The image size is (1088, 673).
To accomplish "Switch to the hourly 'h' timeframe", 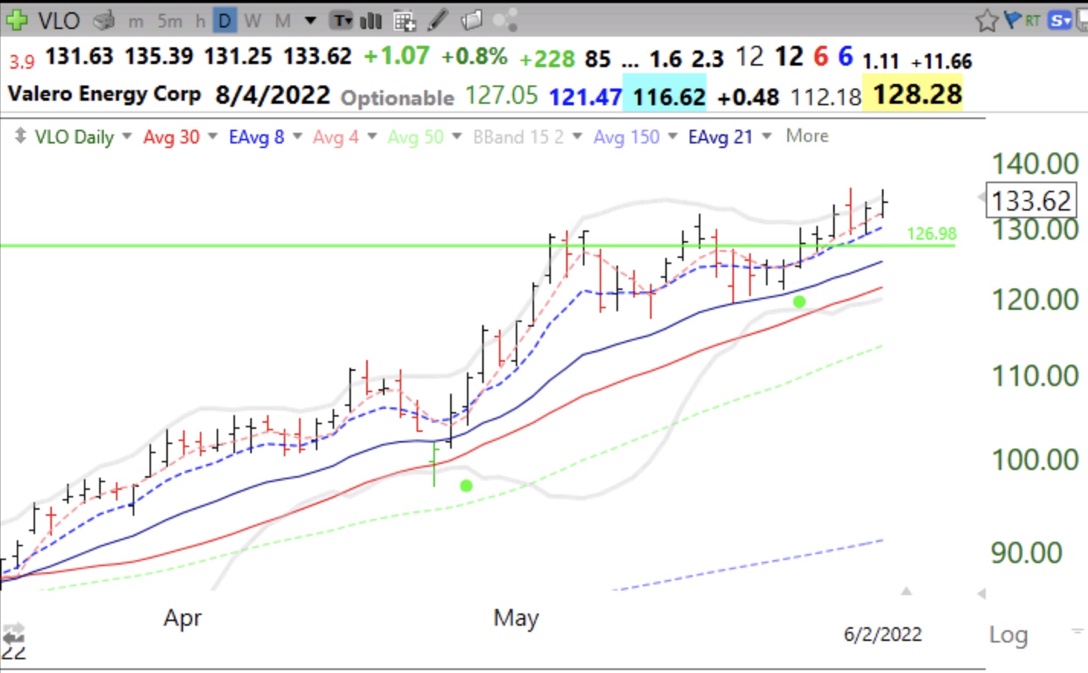I will pyautogui.click(x=200, y=21).
